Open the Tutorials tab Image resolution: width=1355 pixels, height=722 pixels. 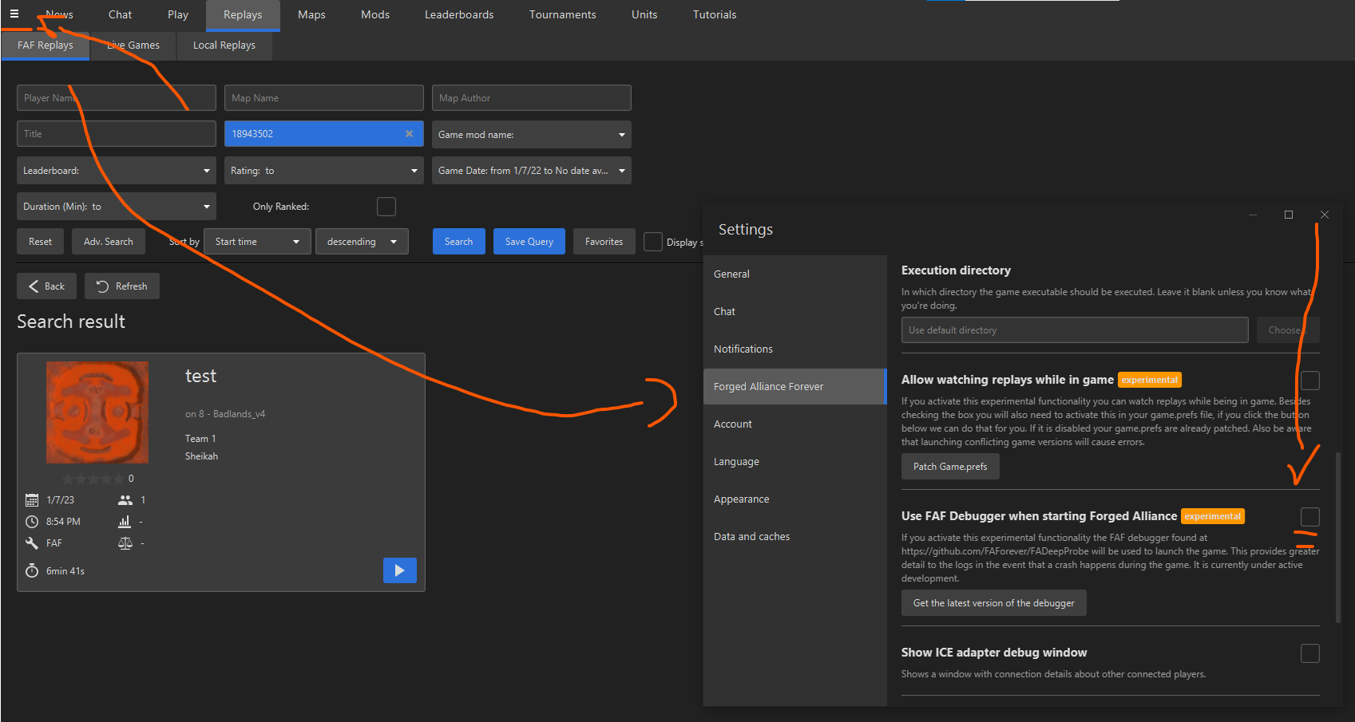(x=715, y=14)
